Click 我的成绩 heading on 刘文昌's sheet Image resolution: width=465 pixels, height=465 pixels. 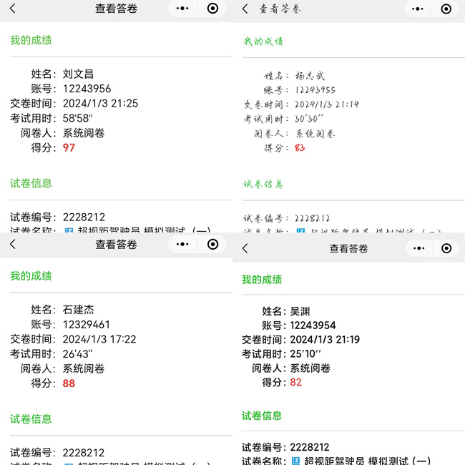pyautogui.click(x=31, y=41)
